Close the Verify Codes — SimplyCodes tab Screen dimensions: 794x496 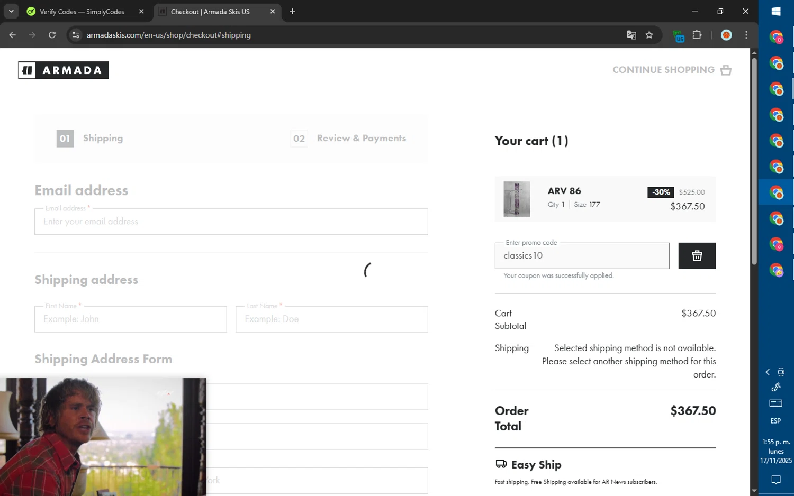click(x=141, y=12)
